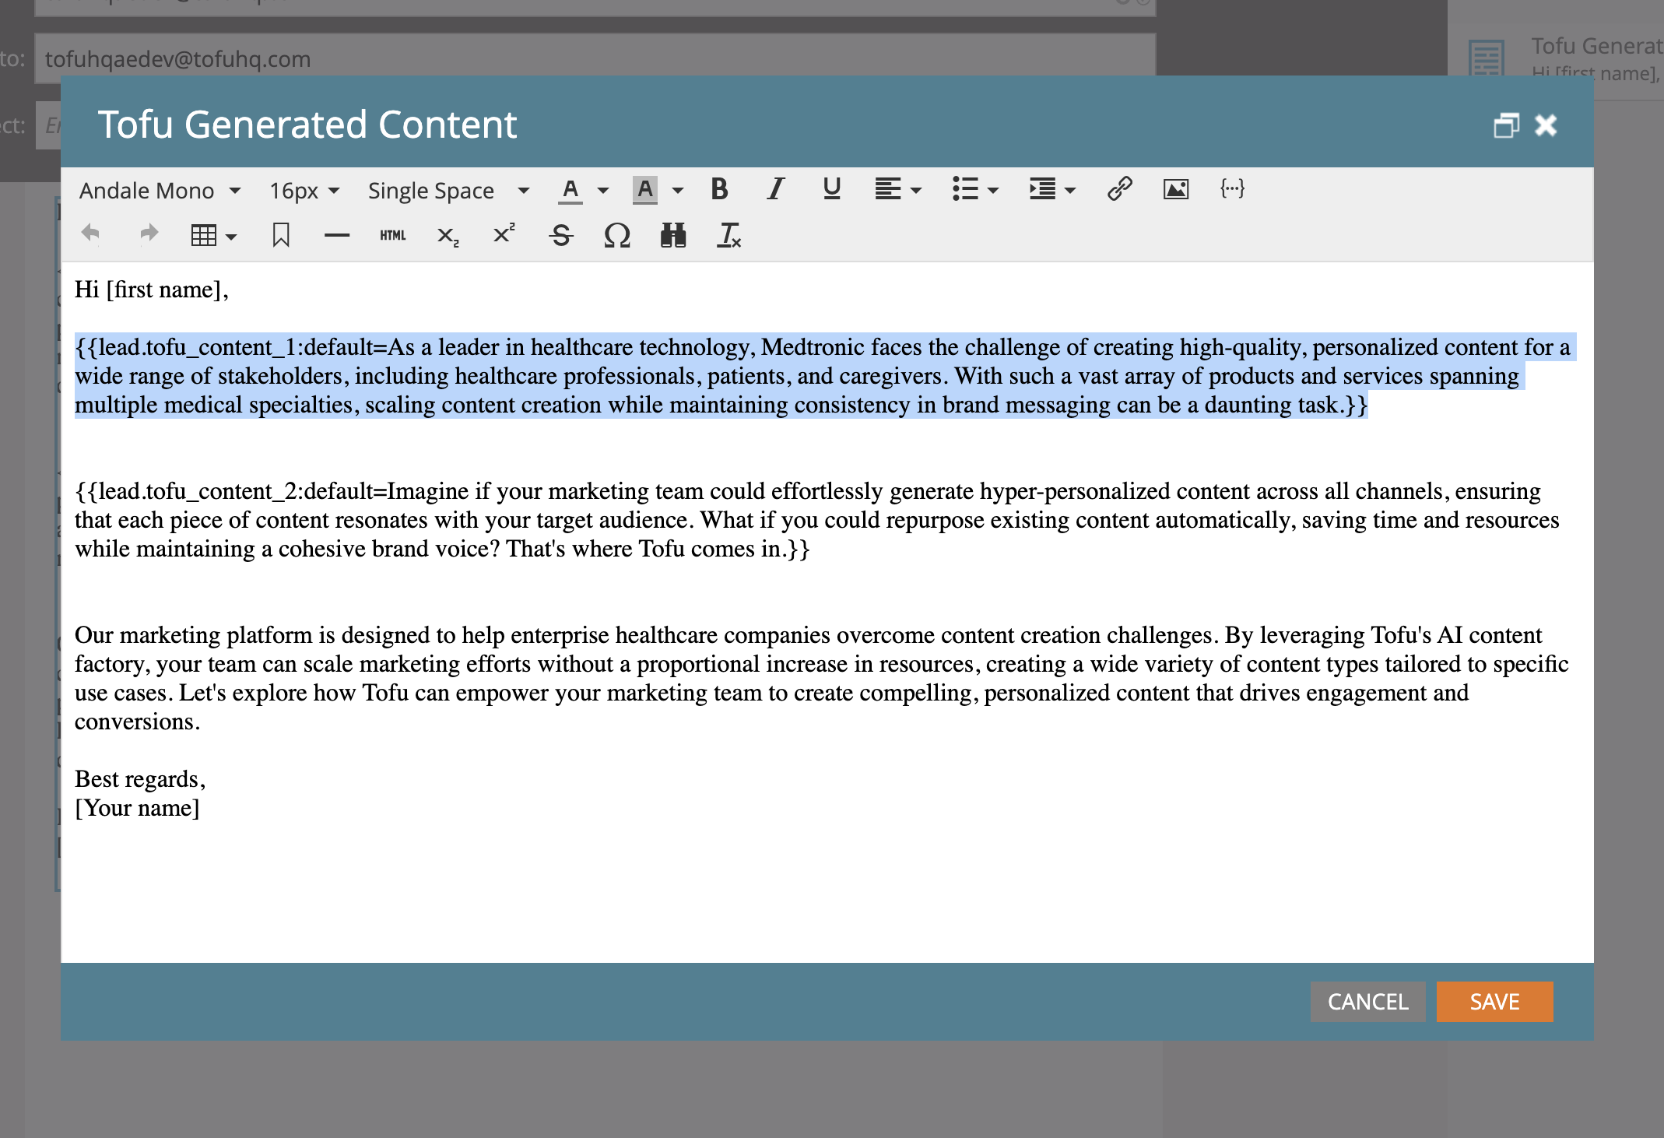Insert an anchor with bookmark icon

click(281, 235)
